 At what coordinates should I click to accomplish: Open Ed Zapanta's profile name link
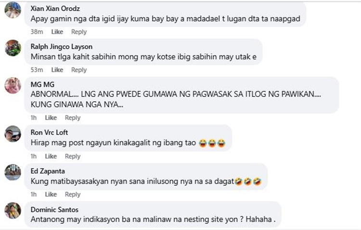click(48, 171)
